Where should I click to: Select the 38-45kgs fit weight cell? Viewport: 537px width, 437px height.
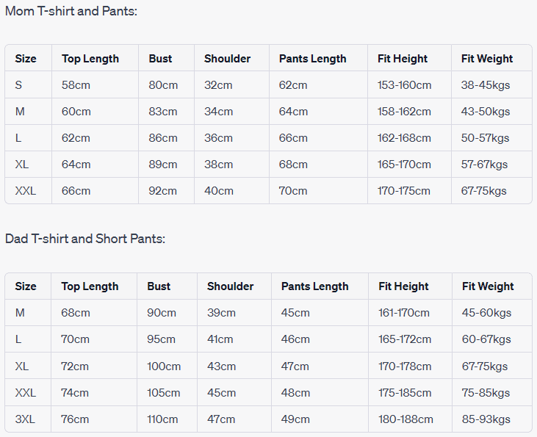coord(486,85)
